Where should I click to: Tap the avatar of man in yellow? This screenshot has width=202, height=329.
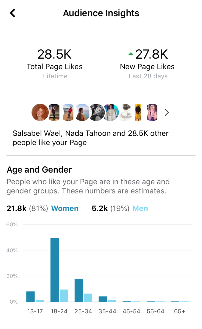pos(138,112)
